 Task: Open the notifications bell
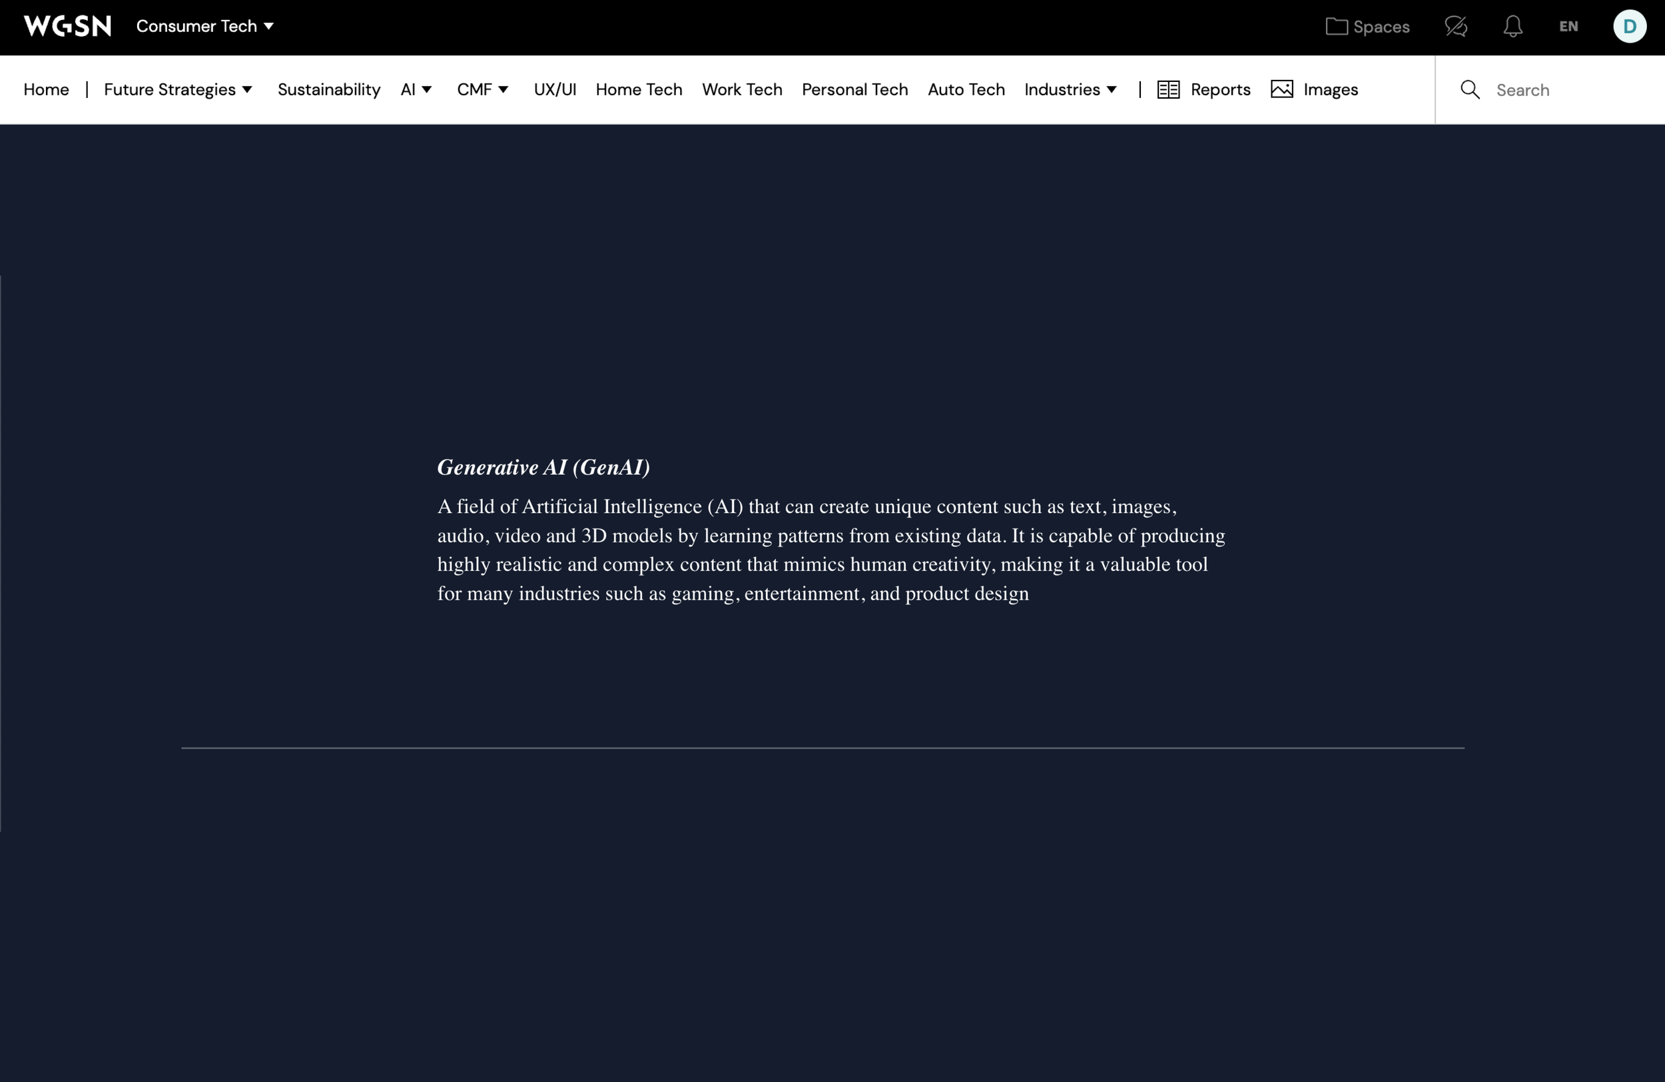(x=1512, y=27)
